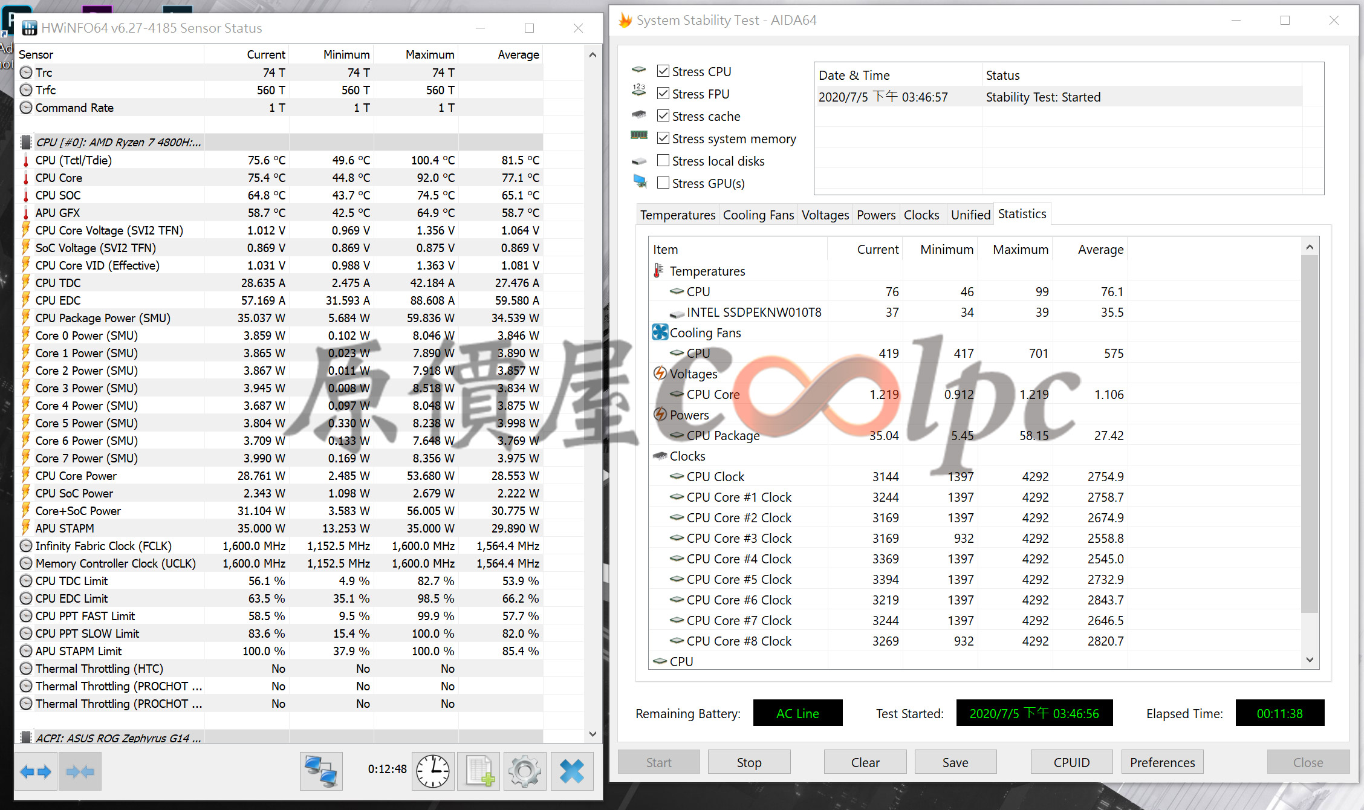Select the APU STAPM Limit row
This screenshot has height=810, width=1364.
[280, 651]
